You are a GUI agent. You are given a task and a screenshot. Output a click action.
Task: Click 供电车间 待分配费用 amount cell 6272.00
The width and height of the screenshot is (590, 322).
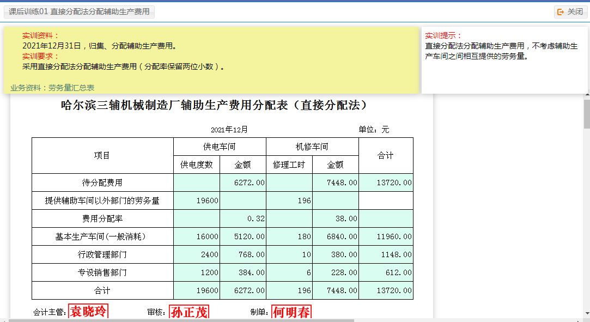click(243, 183)
